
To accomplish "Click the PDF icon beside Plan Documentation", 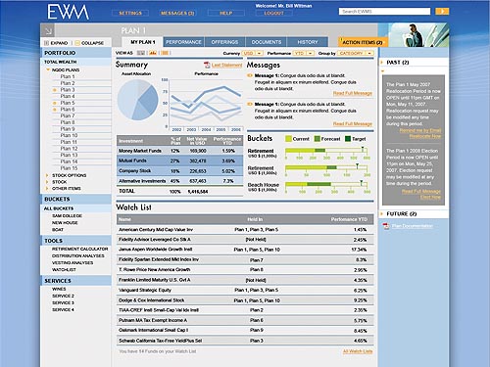I will (x=386, y=226).
